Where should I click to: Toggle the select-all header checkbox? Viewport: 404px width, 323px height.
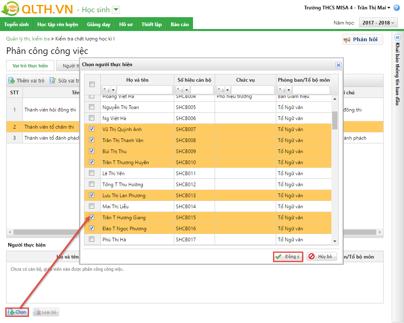pyautogui.click(x=92, y=85)
